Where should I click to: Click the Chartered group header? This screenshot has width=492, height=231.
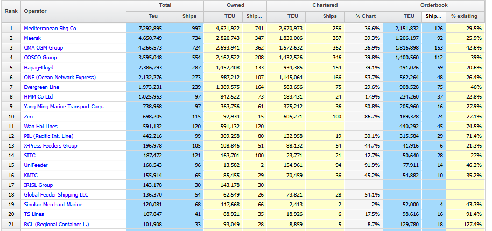tap(325, 5)
